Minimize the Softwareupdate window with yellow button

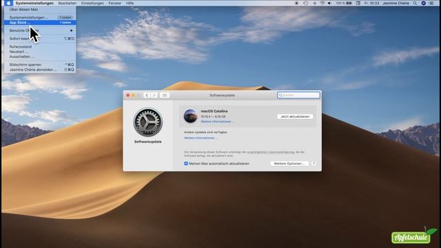click(133, 95)
